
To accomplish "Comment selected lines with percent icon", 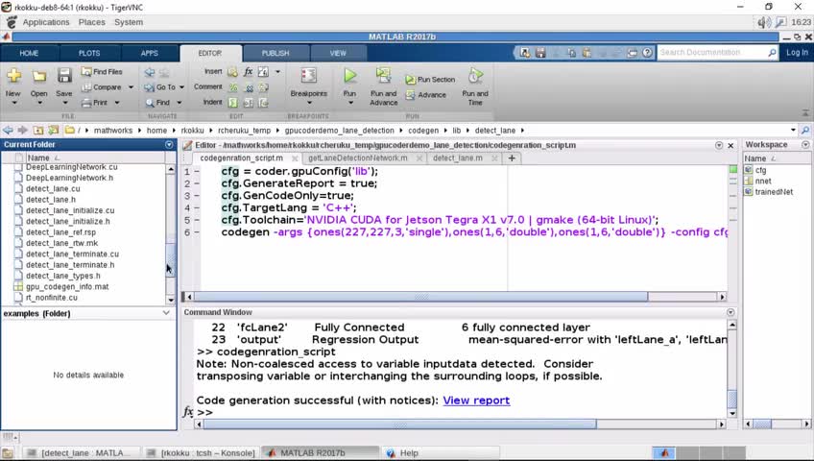I will click(233, 87).
